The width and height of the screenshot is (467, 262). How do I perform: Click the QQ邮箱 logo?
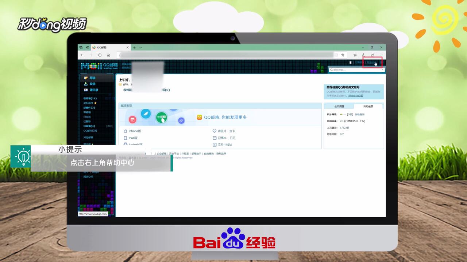pos(99,66)
